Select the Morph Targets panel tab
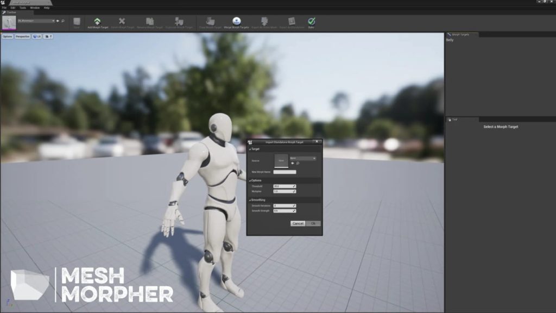This screenshot has height=313, width=556. pyautogui.click(x=460, y=34)
